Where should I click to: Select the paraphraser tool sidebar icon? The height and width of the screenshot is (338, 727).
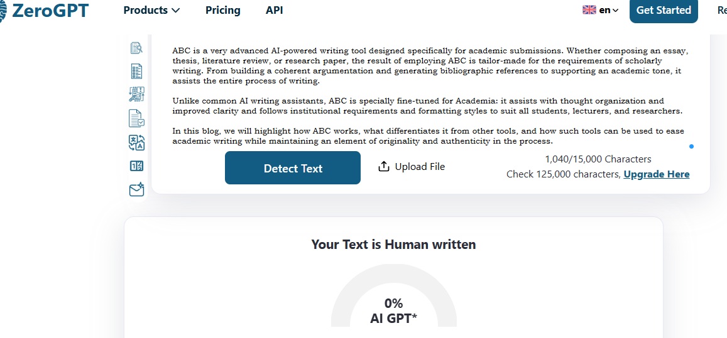tap(137, 95)
